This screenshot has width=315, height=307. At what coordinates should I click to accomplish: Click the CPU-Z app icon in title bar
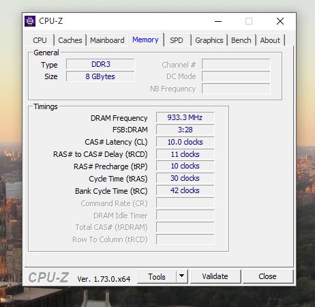point(30,21)
